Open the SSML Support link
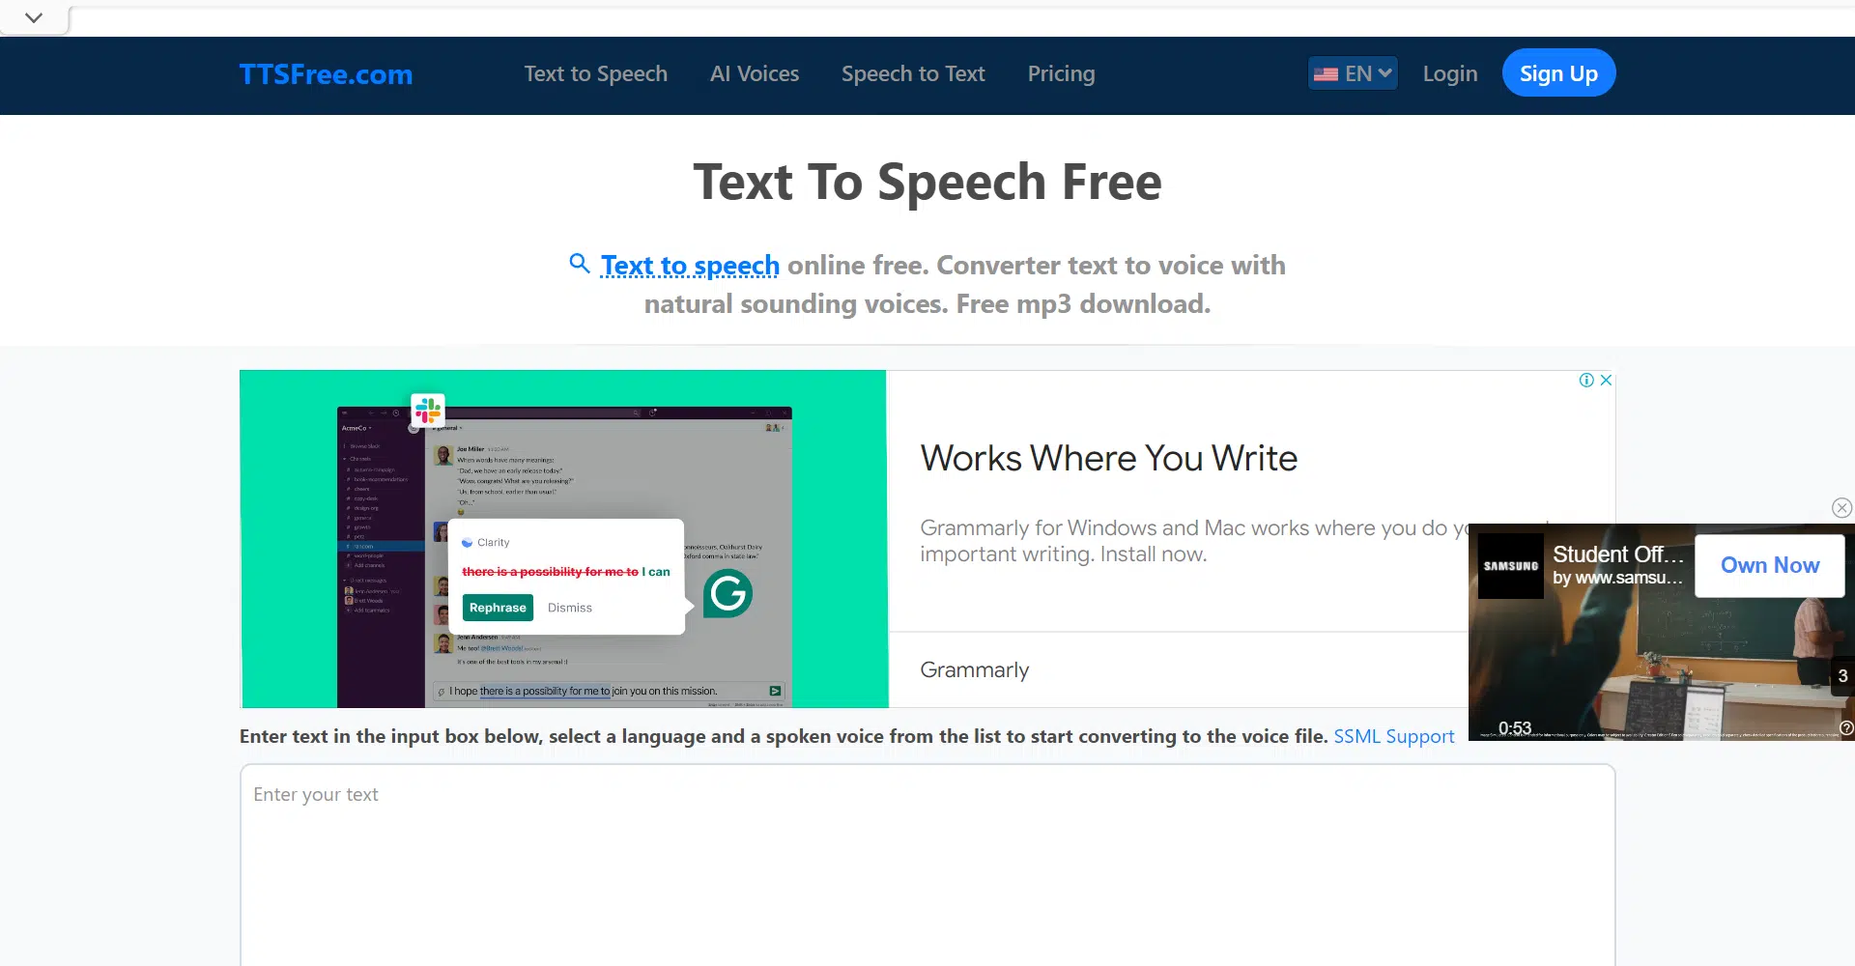This screenshot has height=966, width=1855. click(1393, 736)
